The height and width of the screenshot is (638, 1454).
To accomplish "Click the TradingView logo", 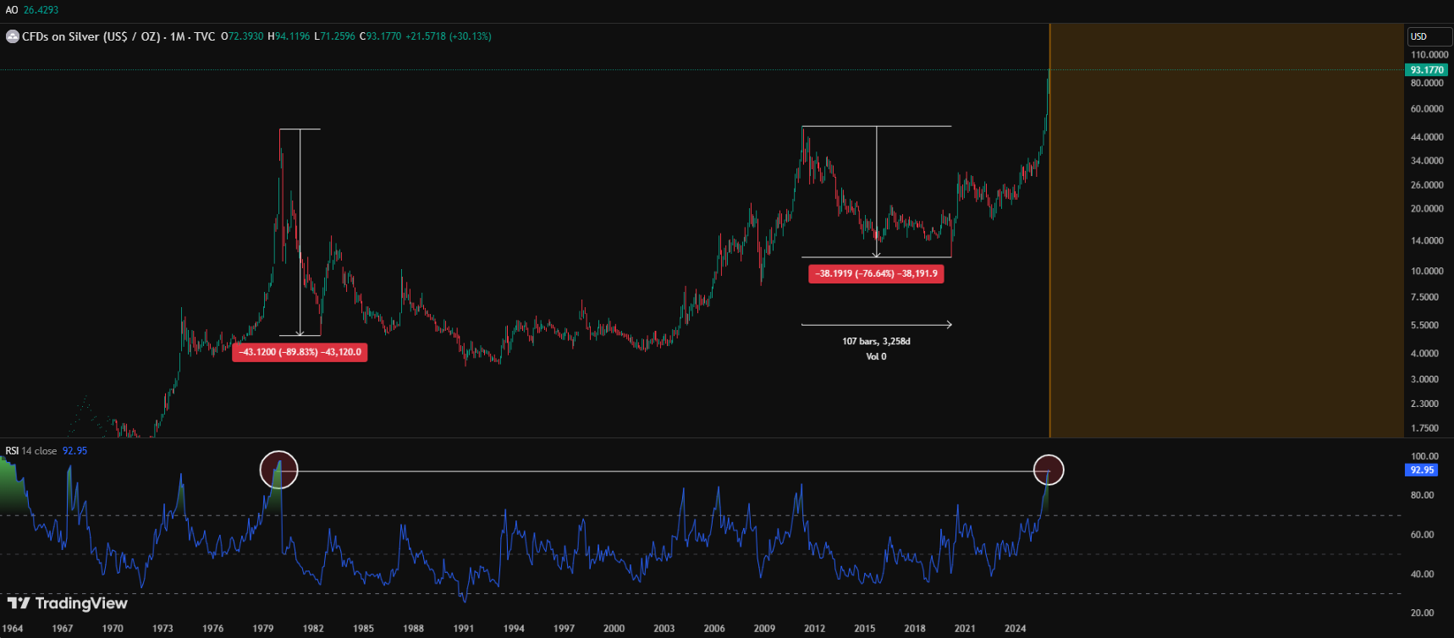I will (x=68, y=603).
